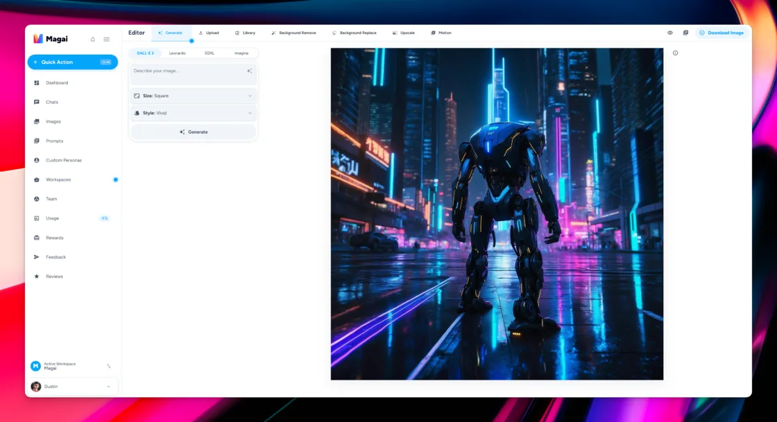777x422 pixels.
Task: Select the Leonardo model
Action: click(178, 53)
